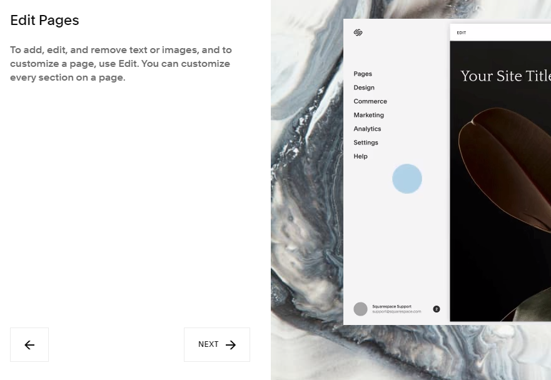Viewport: 551px width, 380px height.
Task: Click the back arrow button
Action: pyautogui.click(x=29, y=344)
